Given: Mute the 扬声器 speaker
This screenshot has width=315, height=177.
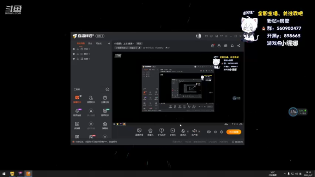Looking at the screenshot, I should click(x=194, y=132).
